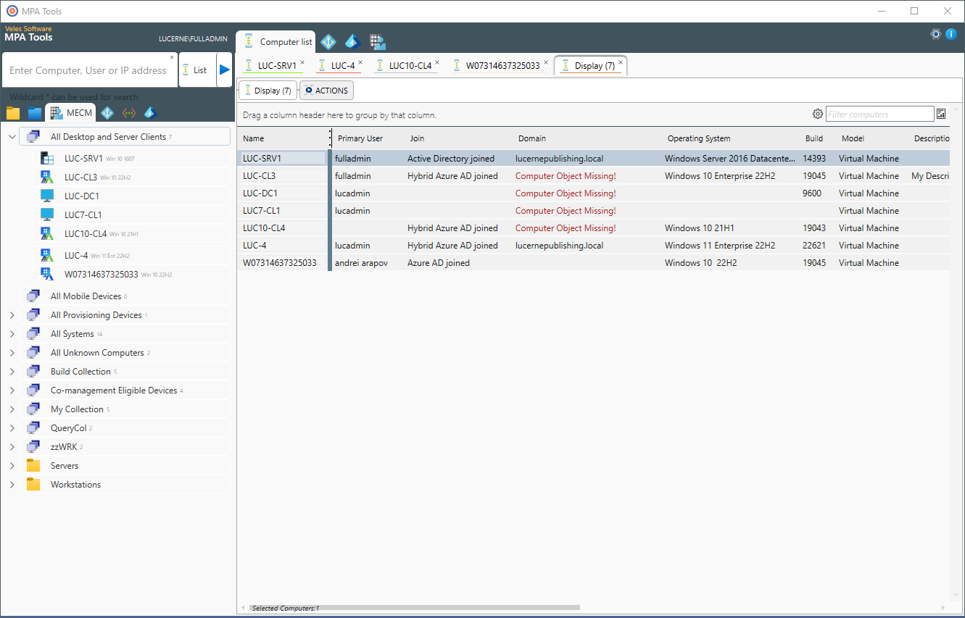Viewport: 965px width, 618px height.
Task: Close the LUC-SRV1 tab
Action: (x=302, y=62)
